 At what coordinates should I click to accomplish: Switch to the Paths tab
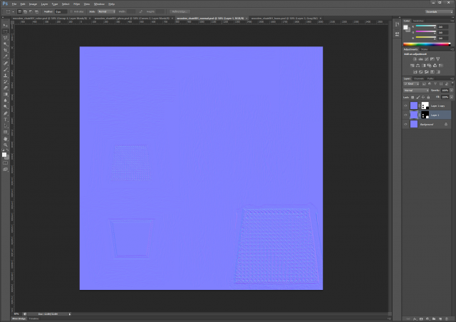[430, 78]
